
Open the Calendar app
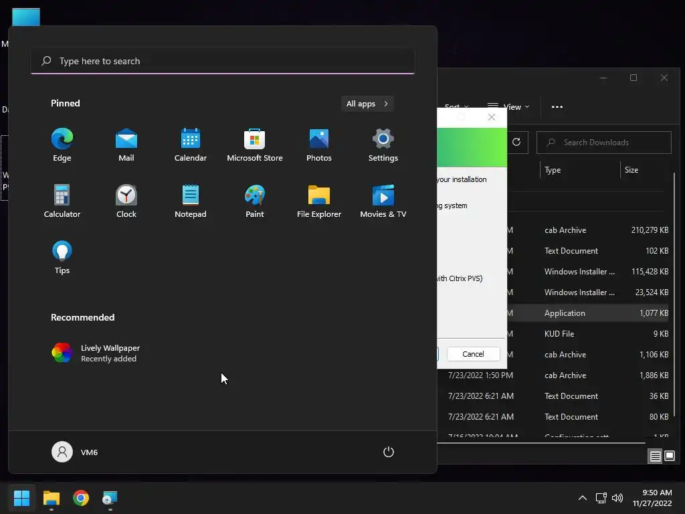191,145
